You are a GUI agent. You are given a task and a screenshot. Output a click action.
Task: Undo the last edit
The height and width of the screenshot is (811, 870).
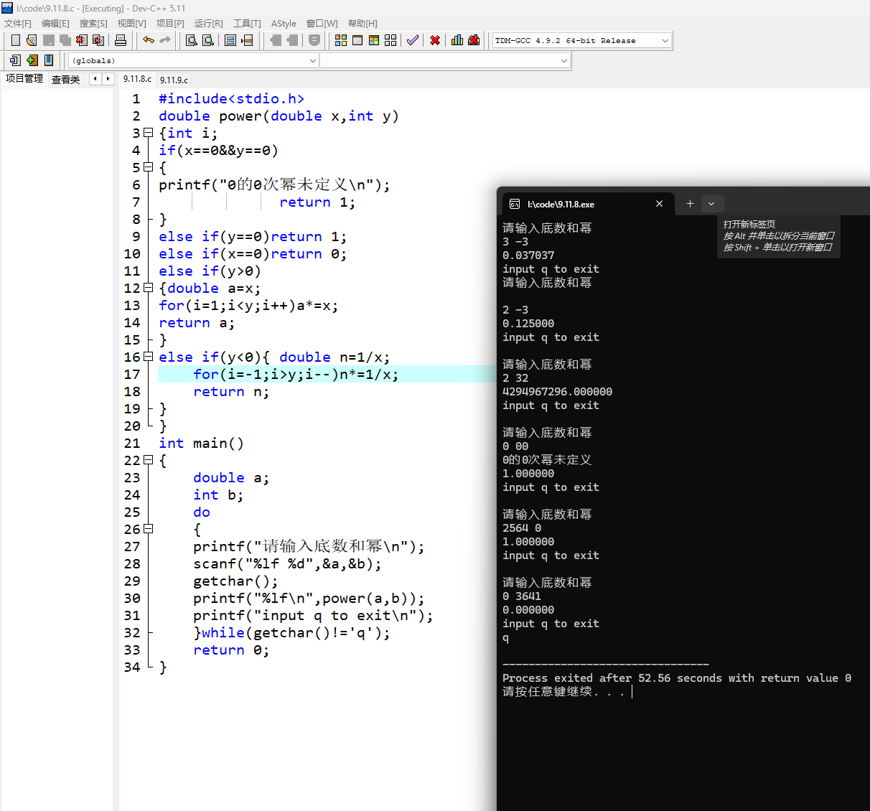pyautogui.click(x=149, y=40)
